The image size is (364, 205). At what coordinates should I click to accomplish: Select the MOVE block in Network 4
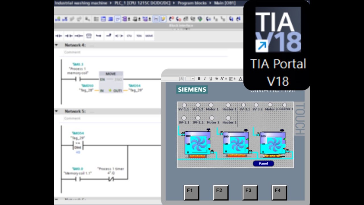(x=111, y=82)
